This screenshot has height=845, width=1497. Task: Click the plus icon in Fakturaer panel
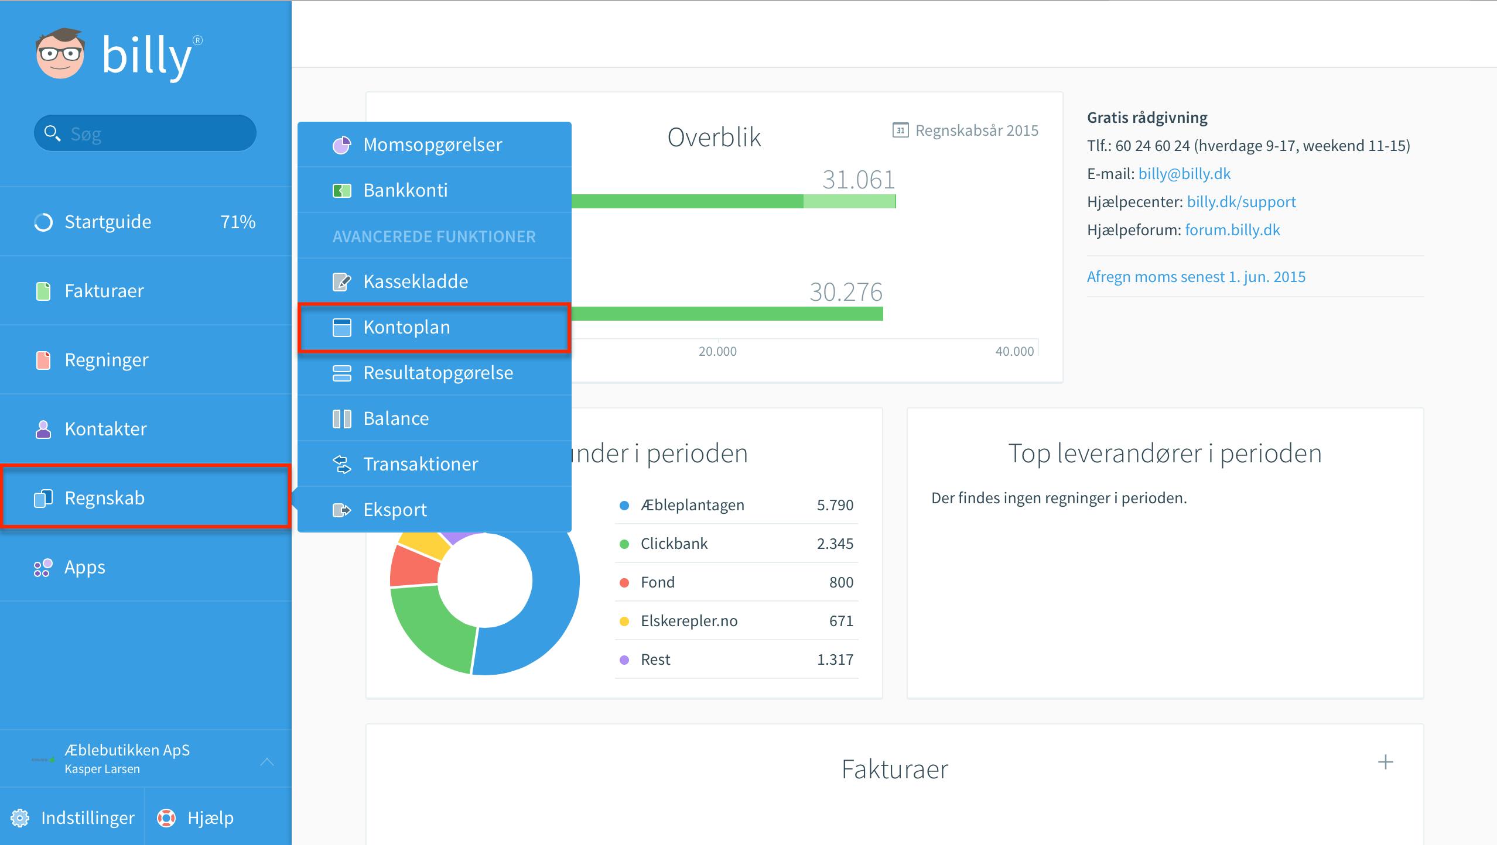coord(1385,762)
